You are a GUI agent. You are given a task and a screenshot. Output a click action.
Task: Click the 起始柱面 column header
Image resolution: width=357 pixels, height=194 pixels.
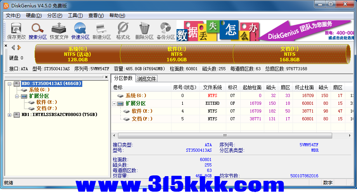pyautogui.click(x=252, y=87)
